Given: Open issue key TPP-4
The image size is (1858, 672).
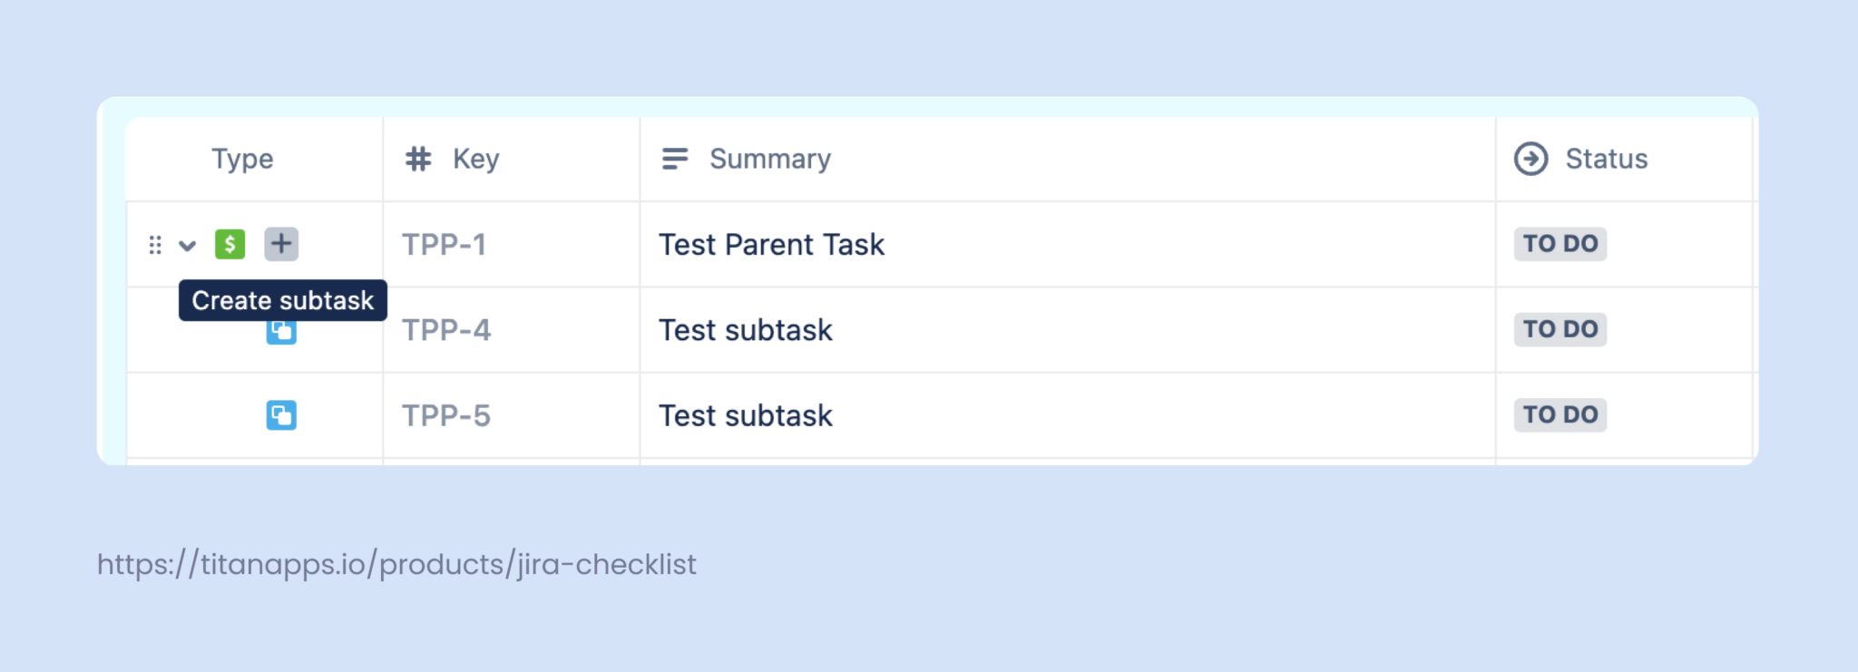Looking at the screenshot, I should click(x=446, y=329).
